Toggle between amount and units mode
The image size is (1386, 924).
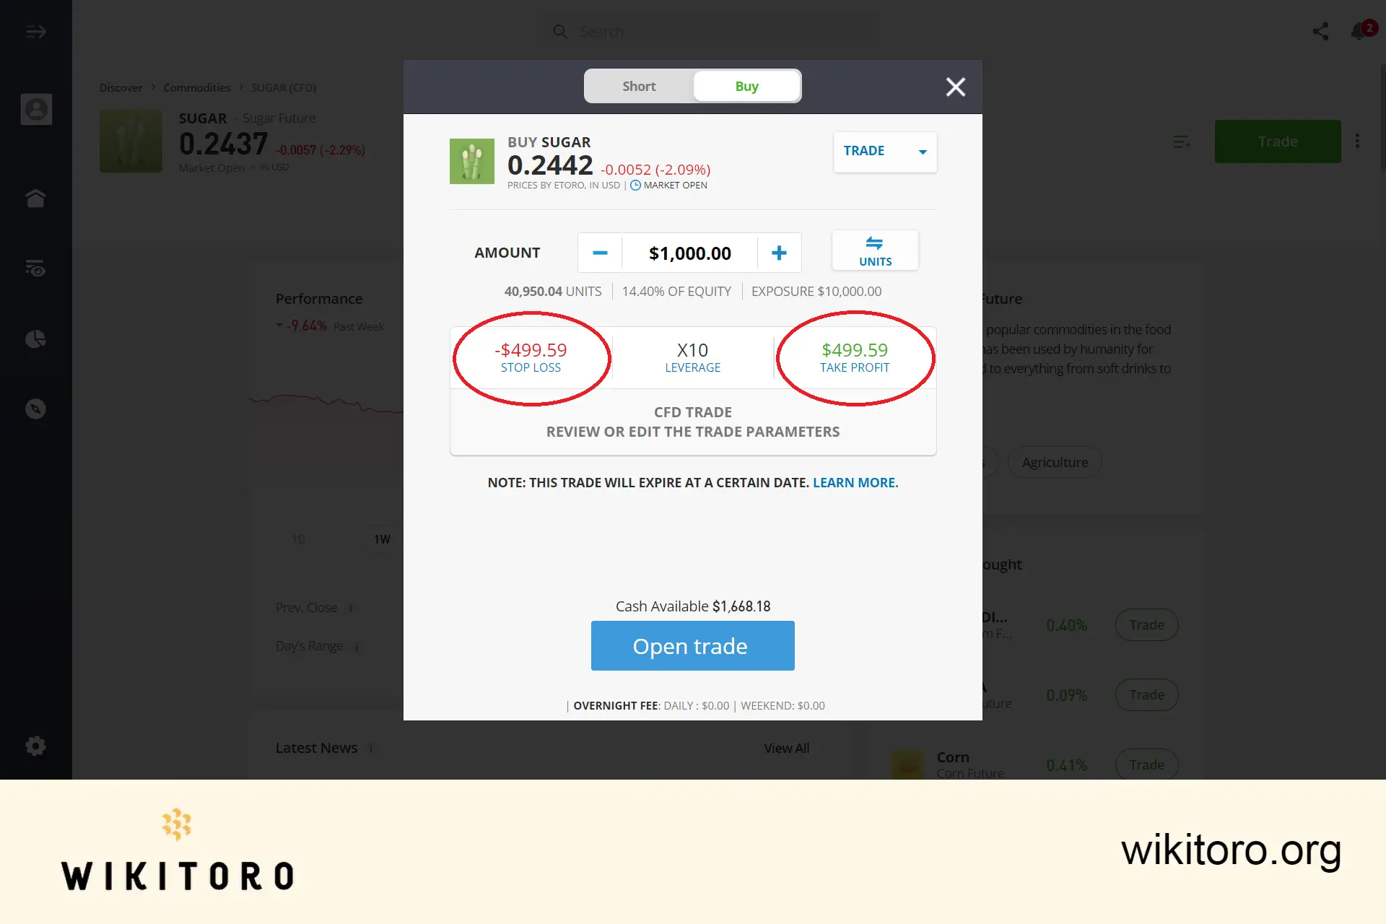tap(874, 250)
